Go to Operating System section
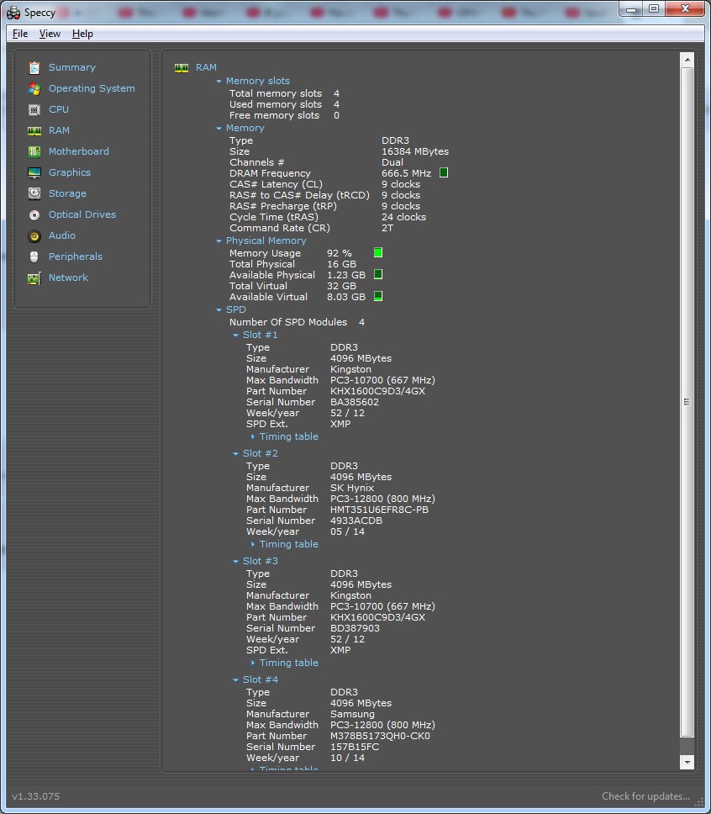This screenshot has width=711, height=814. (x=92, y=89)
